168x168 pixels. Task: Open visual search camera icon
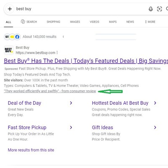160,9
